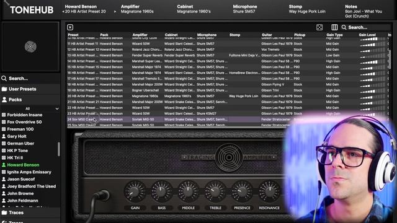This screenshot has height=223, width=397.
Task: Sort by the Cabinet column header
Action: pos(171,35)
